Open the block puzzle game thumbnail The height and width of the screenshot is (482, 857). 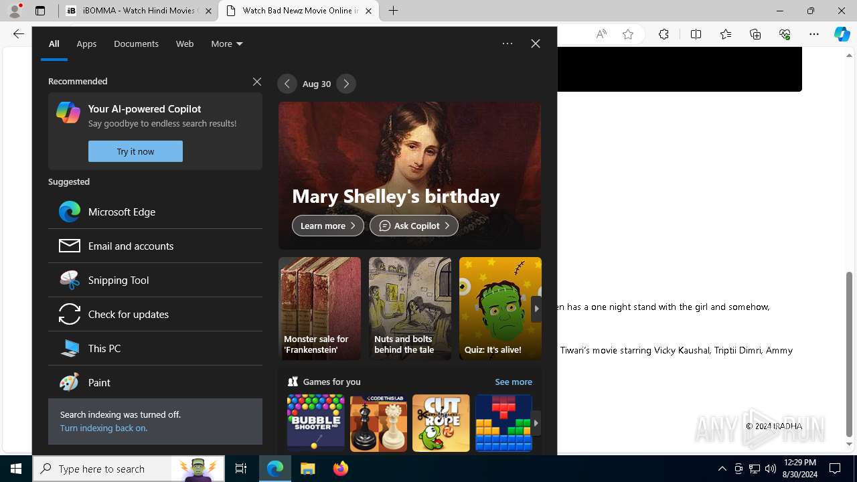[x=503, y=423]
